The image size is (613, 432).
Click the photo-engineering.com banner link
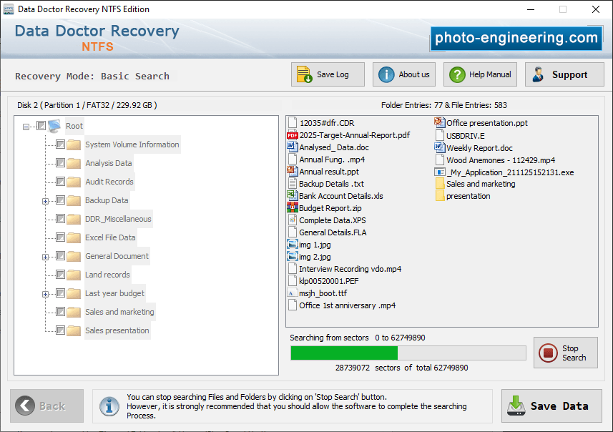pos(516,38)
